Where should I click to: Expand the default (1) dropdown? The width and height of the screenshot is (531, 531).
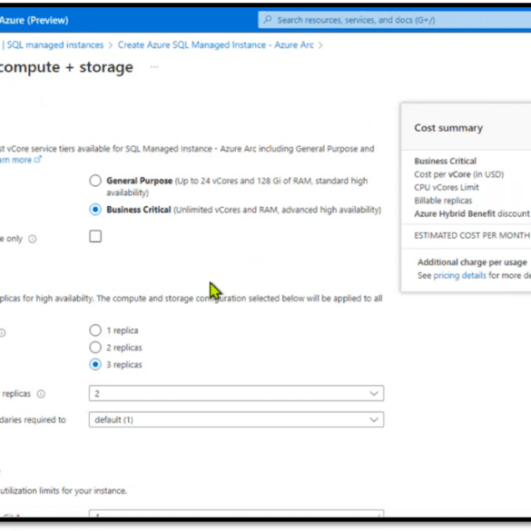click(236, 420)
